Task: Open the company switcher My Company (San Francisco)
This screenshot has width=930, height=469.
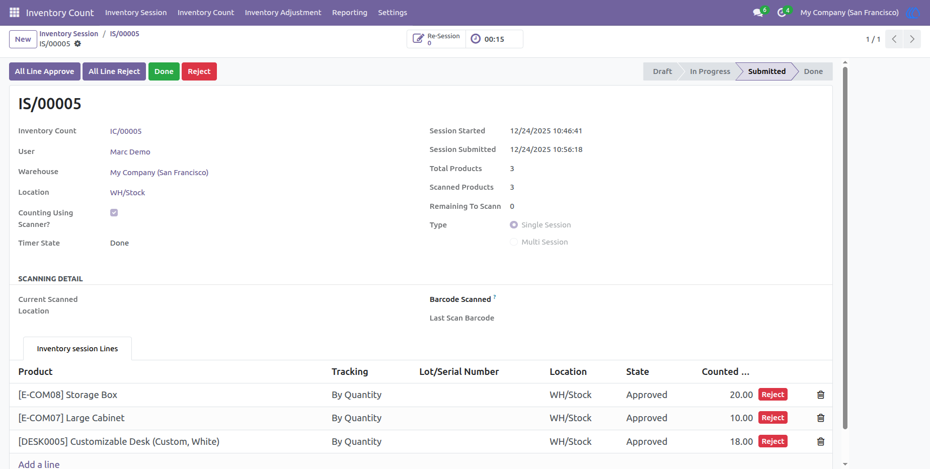Action: pyautogui.click(x=849, y=13)
